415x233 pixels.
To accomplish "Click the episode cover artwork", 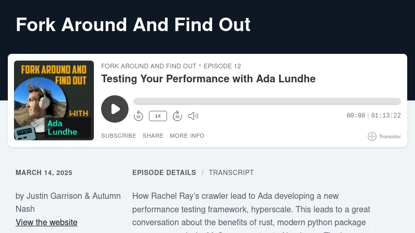I will [54, 100].
